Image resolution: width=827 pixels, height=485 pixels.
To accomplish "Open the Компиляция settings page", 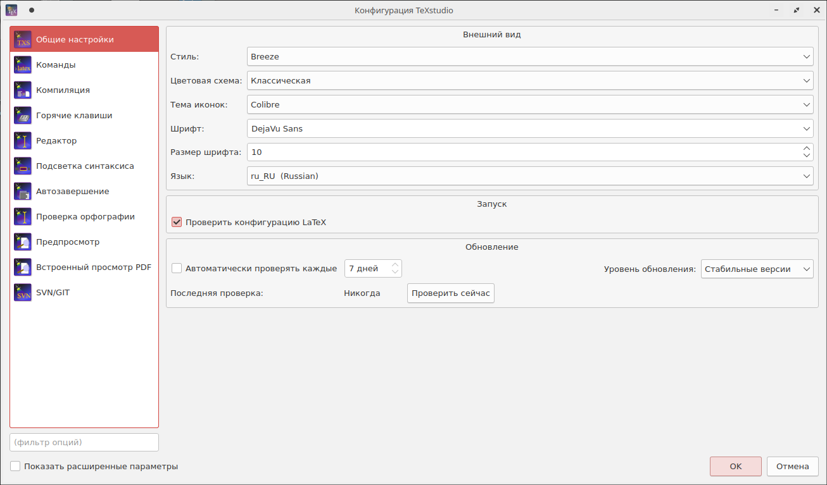I will click(x=84, y=90).
